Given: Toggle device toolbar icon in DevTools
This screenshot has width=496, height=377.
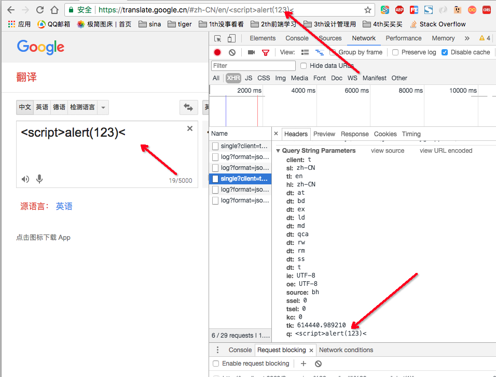Looking at the screenshot, I should coord(231,38).
